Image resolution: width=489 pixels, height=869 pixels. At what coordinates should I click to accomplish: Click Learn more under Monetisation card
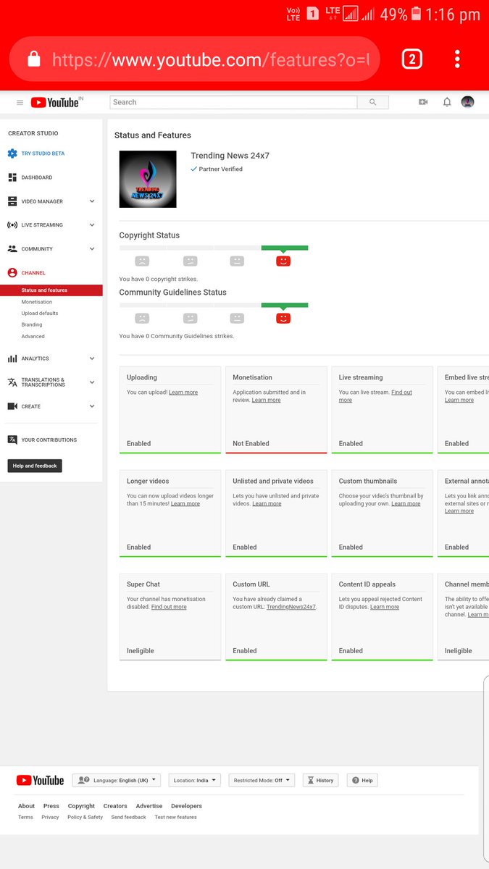[266, 400]
